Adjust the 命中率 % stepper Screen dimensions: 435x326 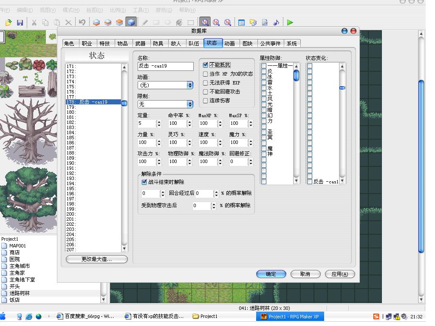[x=189, y=124]
